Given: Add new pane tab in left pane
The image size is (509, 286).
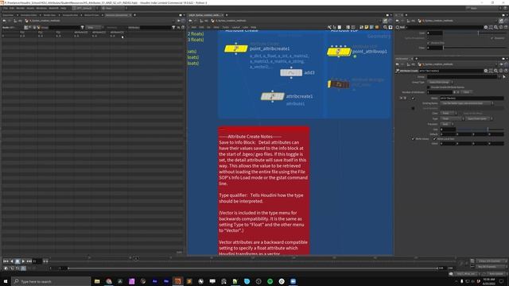Looking at the screenshot, I should (x=134, y=15).
